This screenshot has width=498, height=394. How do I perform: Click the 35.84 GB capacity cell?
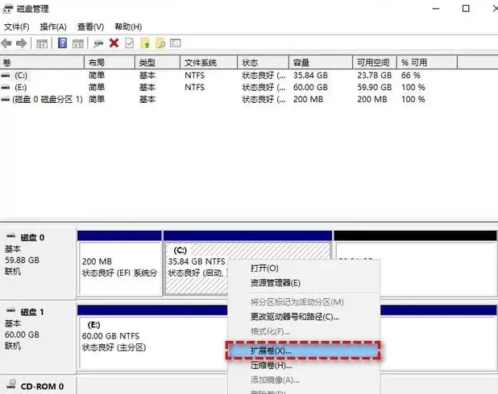pyautogui.click(x=310, y=76)
